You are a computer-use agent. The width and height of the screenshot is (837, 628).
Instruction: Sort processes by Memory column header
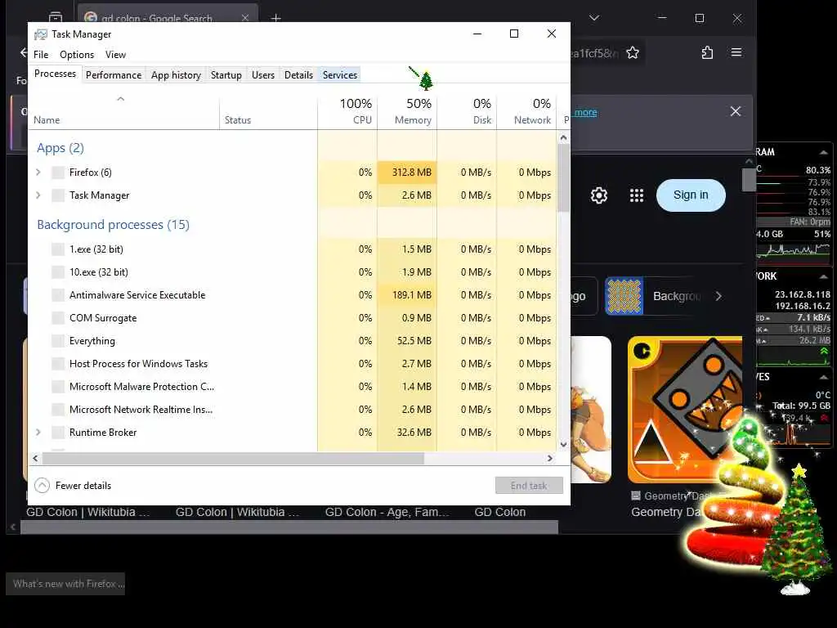[407, 111]
